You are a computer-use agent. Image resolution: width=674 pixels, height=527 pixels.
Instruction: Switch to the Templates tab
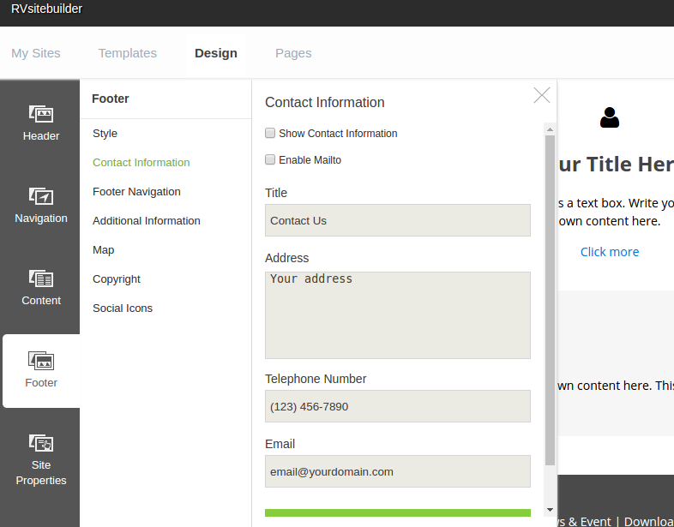(128, 53)
